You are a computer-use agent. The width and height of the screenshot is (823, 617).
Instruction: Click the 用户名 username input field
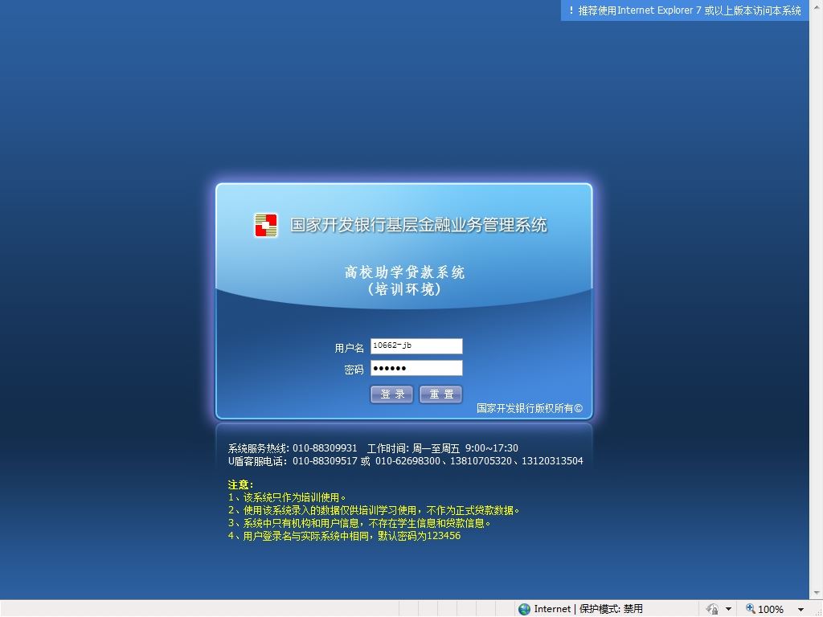coord(416,346)
